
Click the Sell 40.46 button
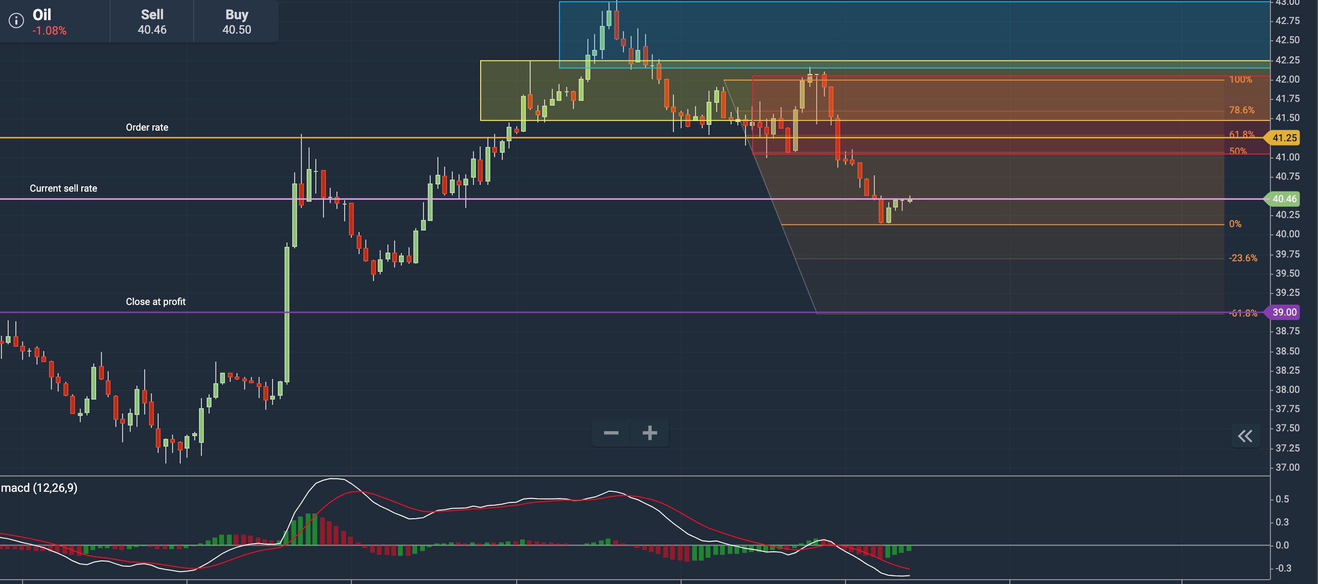(x=152, y=22)
